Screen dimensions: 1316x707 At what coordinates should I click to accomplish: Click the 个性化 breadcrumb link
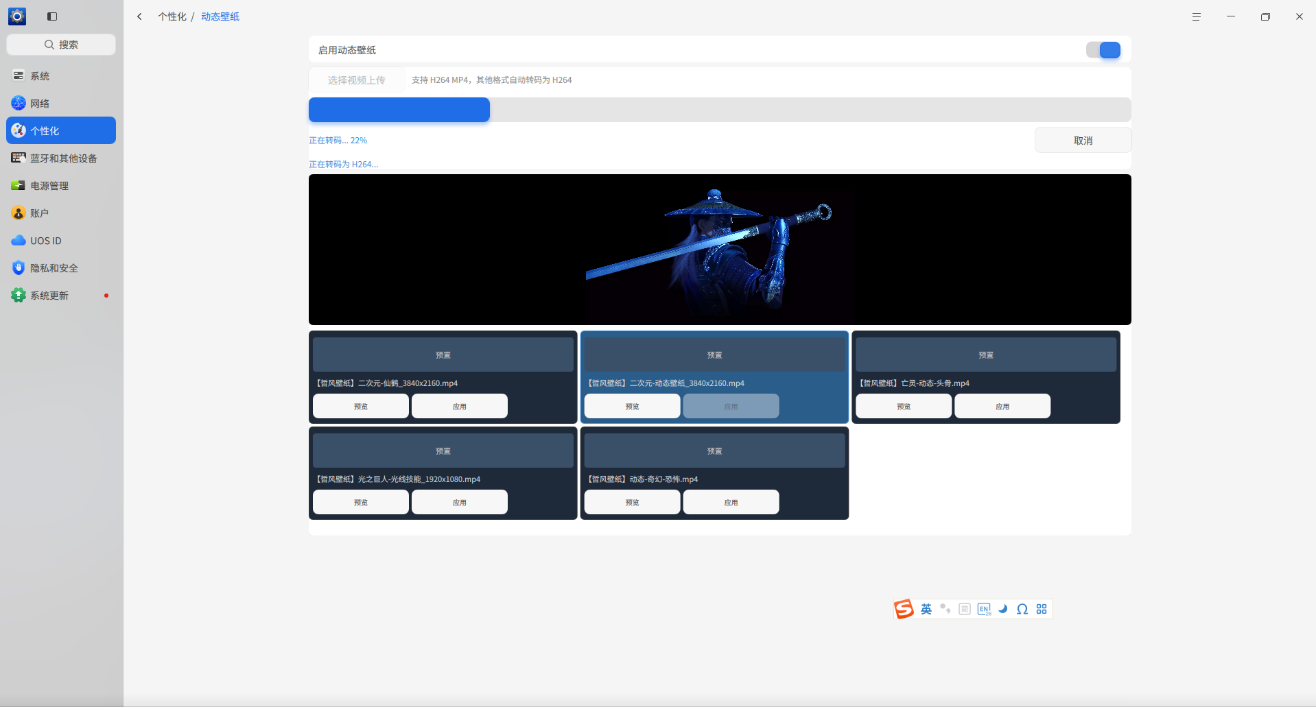172,16
